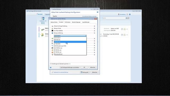Open the Performance tab

coord(67,22)
